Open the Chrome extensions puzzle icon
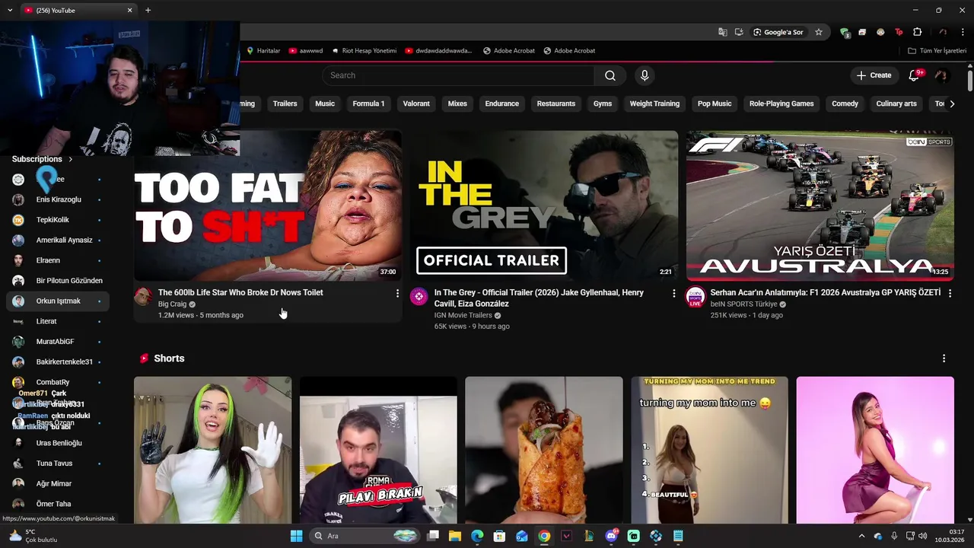The height and width of the screenshot is (548, 974). point(917,32)
